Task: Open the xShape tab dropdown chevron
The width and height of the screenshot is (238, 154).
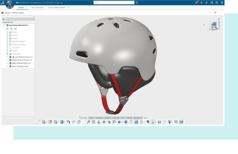Action: click(26, 7)
